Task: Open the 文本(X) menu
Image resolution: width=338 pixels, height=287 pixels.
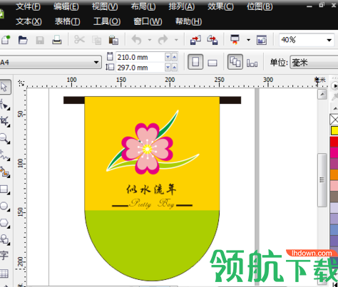Action: [x=29, y=22]
